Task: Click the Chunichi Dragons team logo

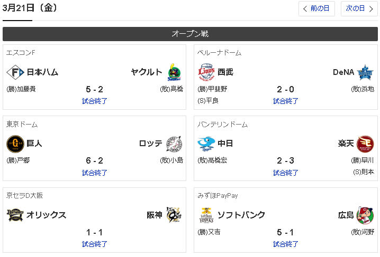Action: [206, 143]
